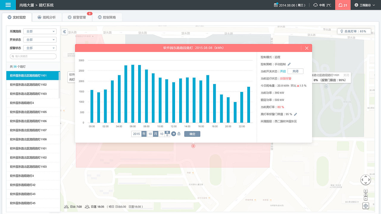Click the 路灯系统 breadcrumb

[x=46, y=5]
